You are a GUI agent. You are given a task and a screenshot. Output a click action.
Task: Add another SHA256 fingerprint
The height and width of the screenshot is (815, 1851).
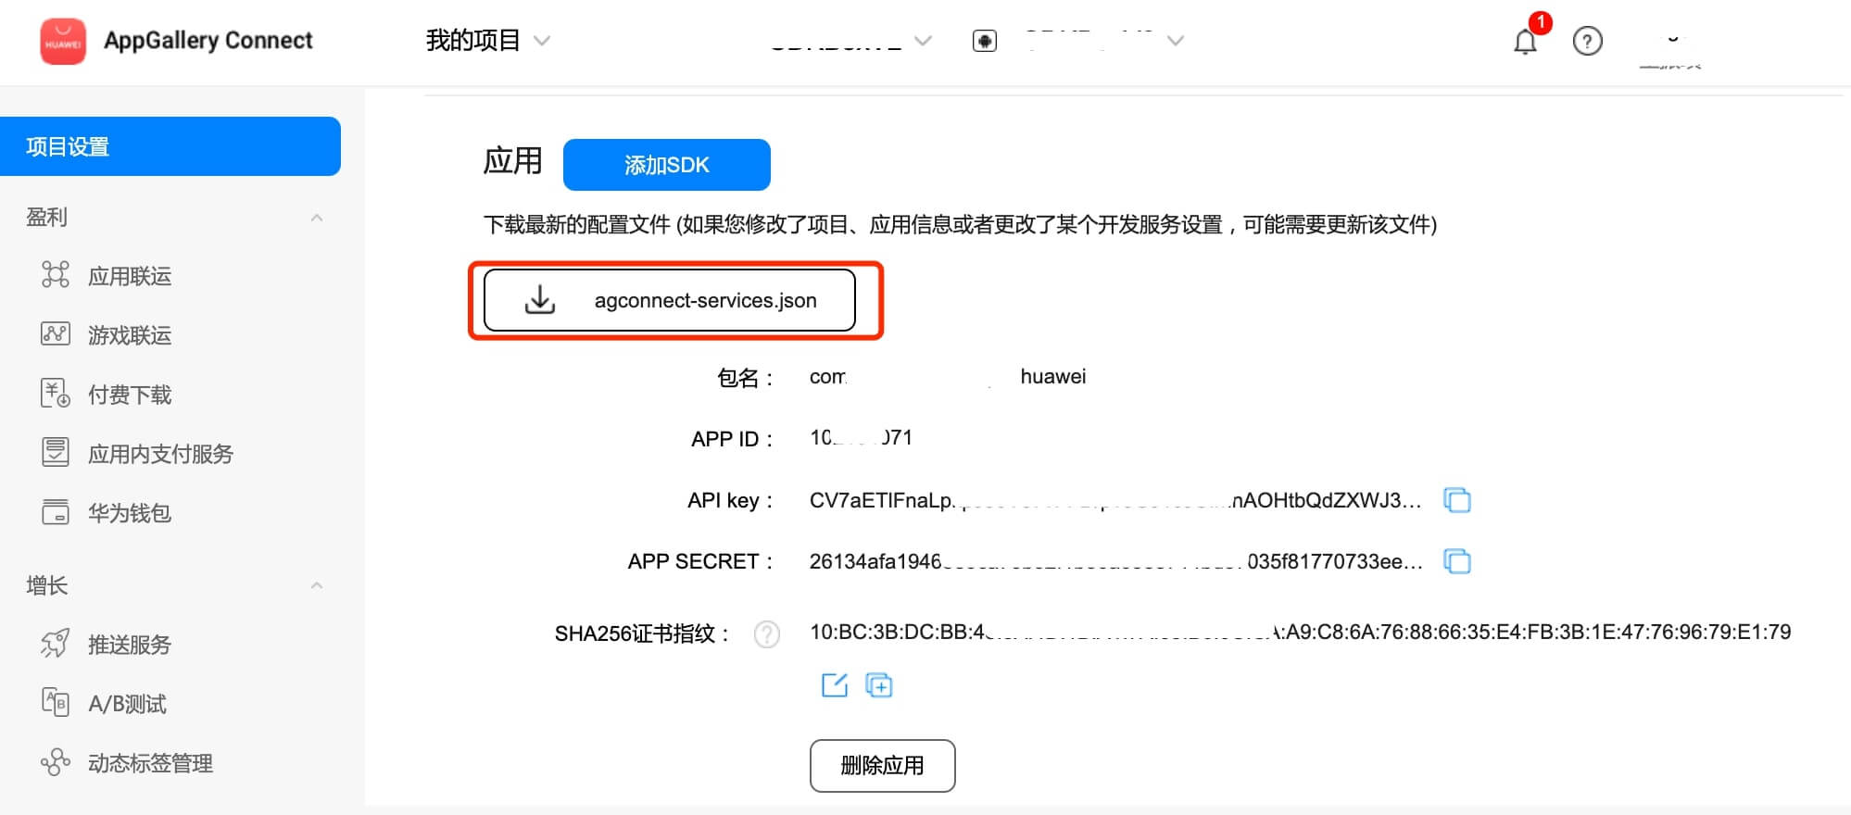878,685
